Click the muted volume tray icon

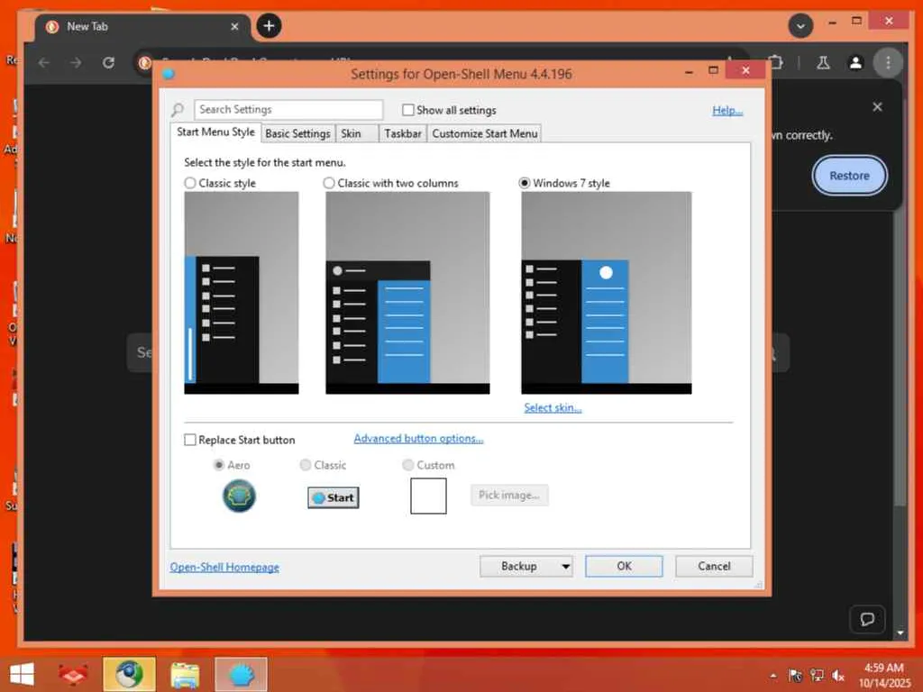[x=838, y=676]
